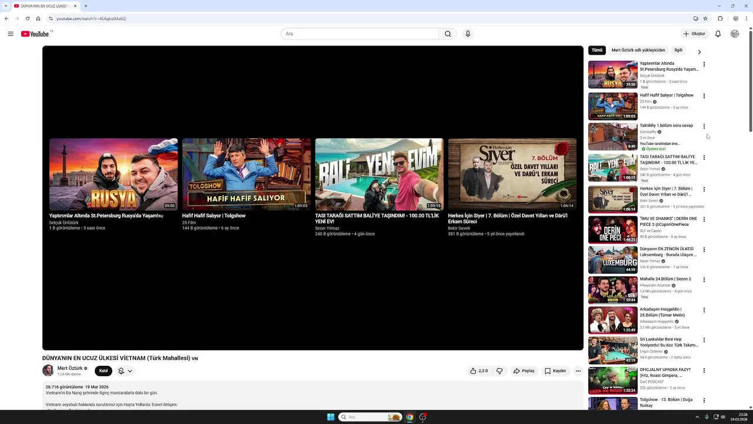Screen dimensions: 753x424
Task: Open more actions three-dot menu under video
Action: pyautogui.click(x=578, y=371)
